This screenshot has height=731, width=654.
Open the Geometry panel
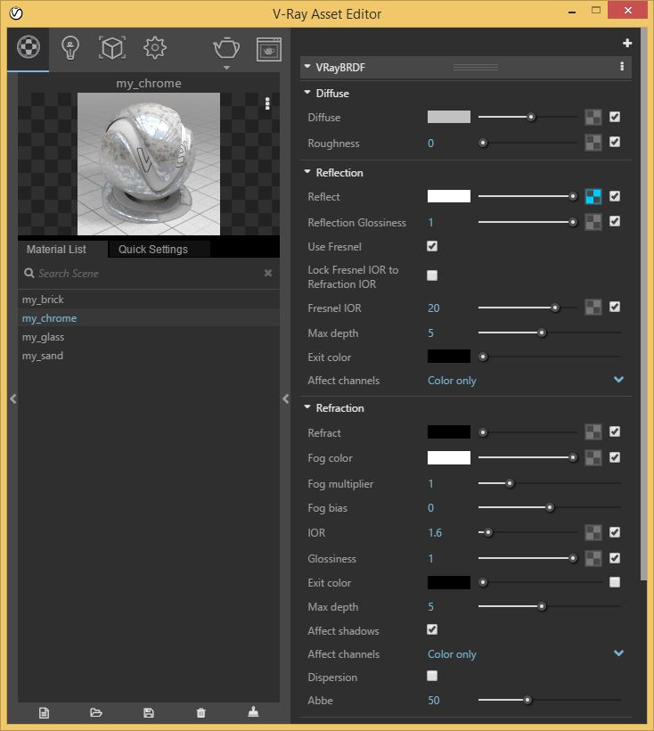[x=110, y=49]
